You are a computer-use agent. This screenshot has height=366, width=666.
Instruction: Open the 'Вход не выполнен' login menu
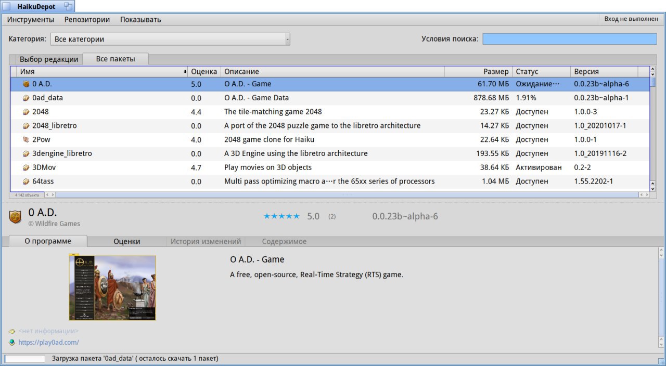coord(631,19)
